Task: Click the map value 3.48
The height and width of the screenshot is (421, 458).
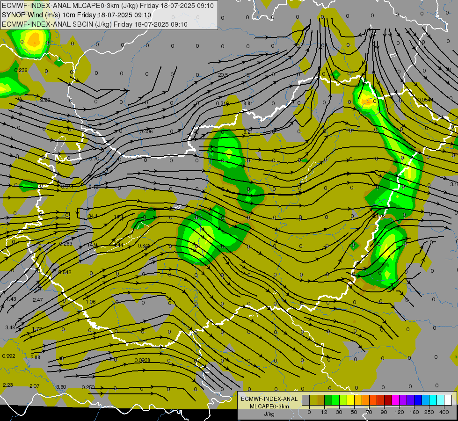Action: tap(10, 328)
